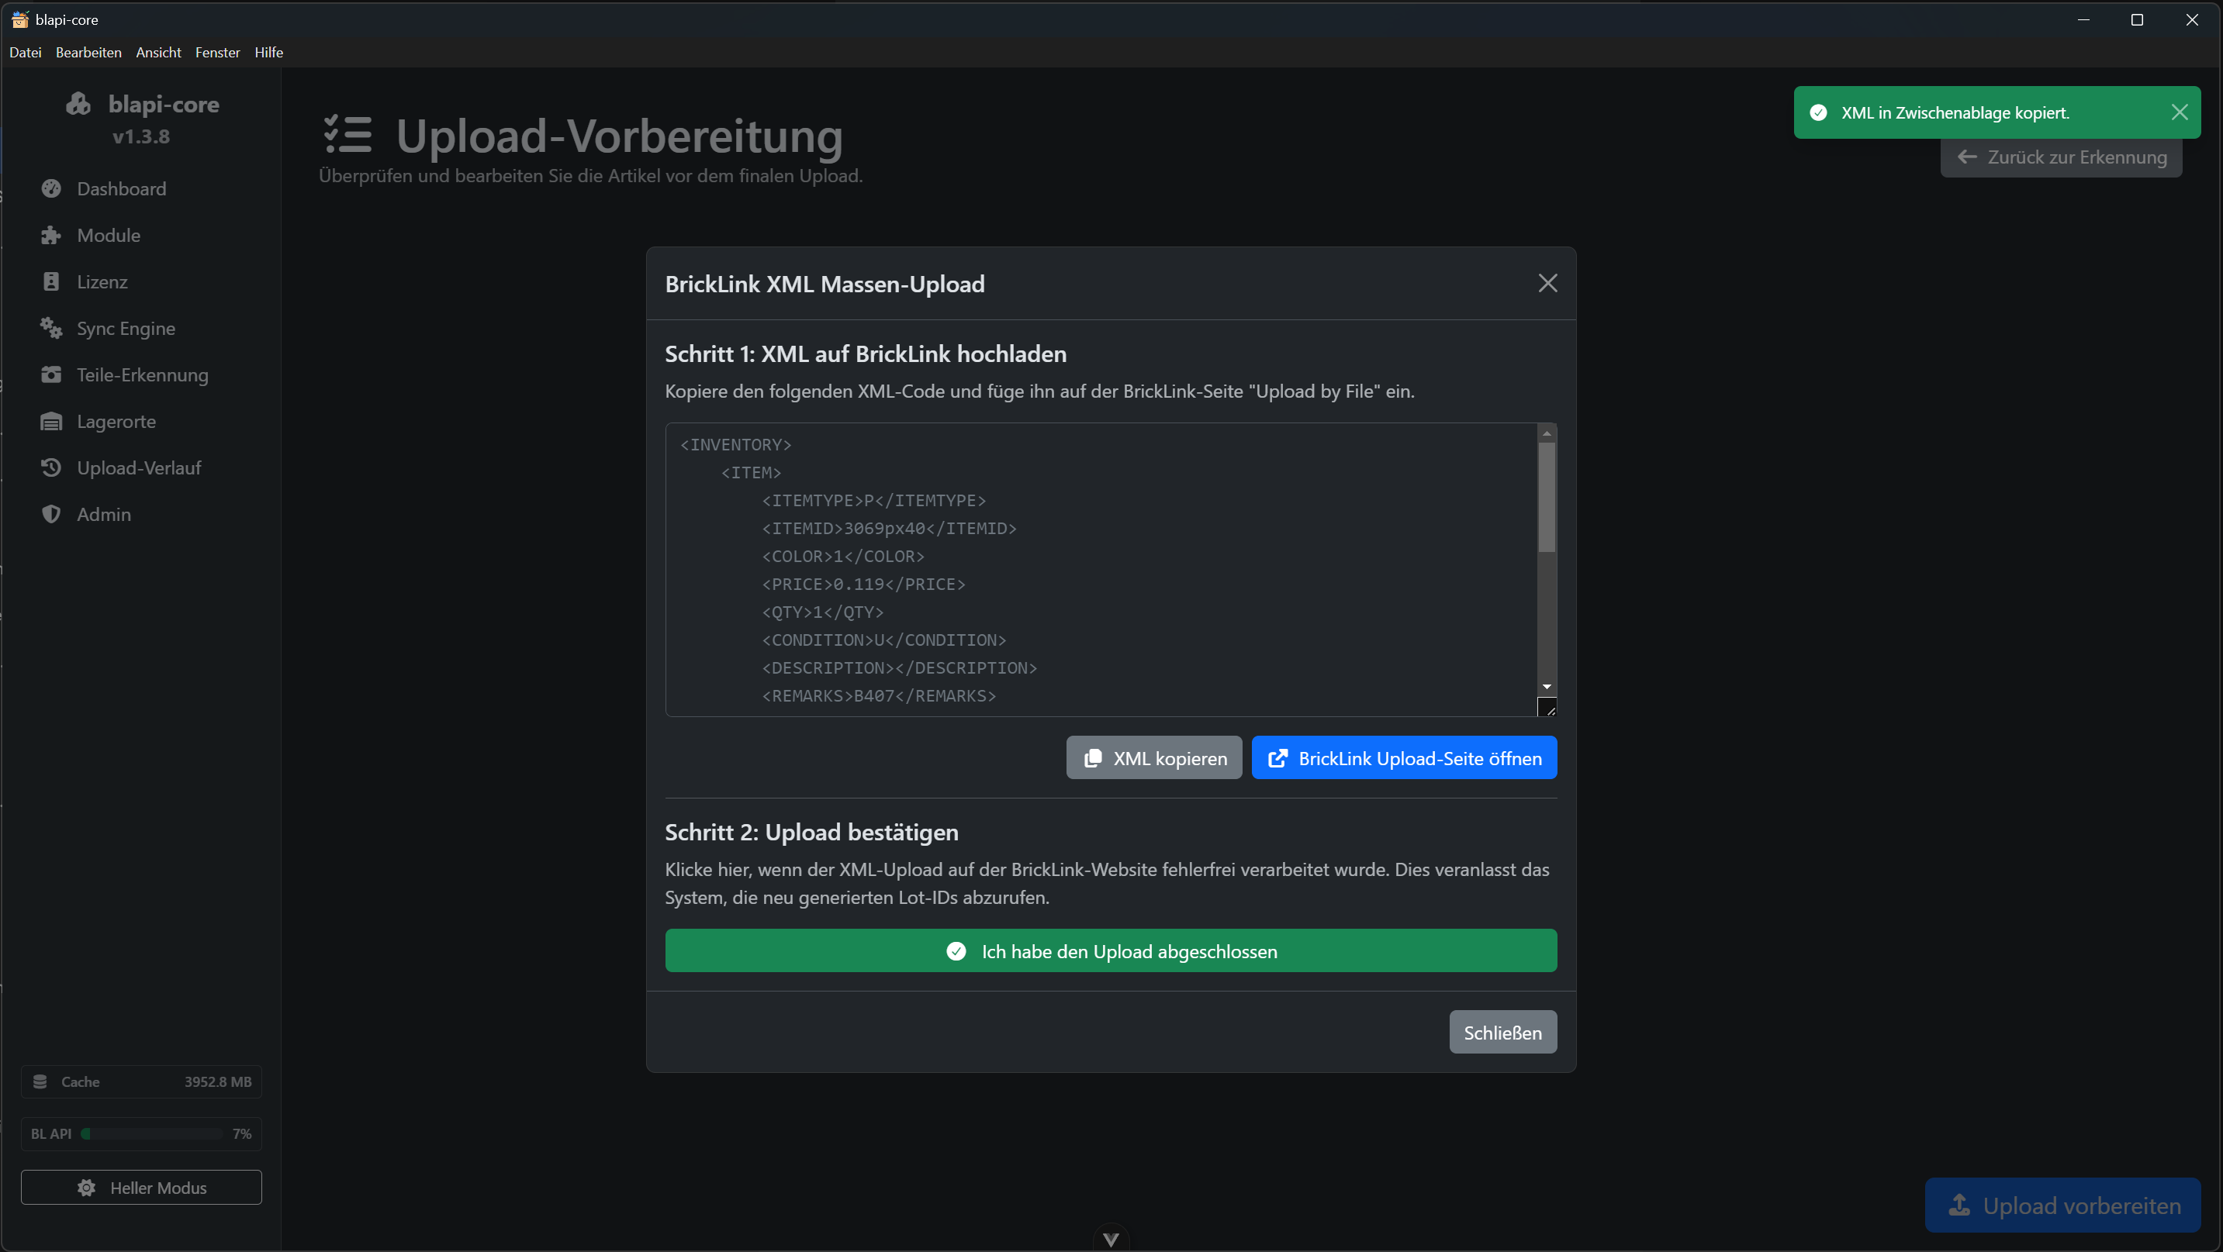The height and width of the screenshot is (1252, 2223).
Task: Click BrickLink Upload-Seite öffnen button
Action: (1404, 758)
